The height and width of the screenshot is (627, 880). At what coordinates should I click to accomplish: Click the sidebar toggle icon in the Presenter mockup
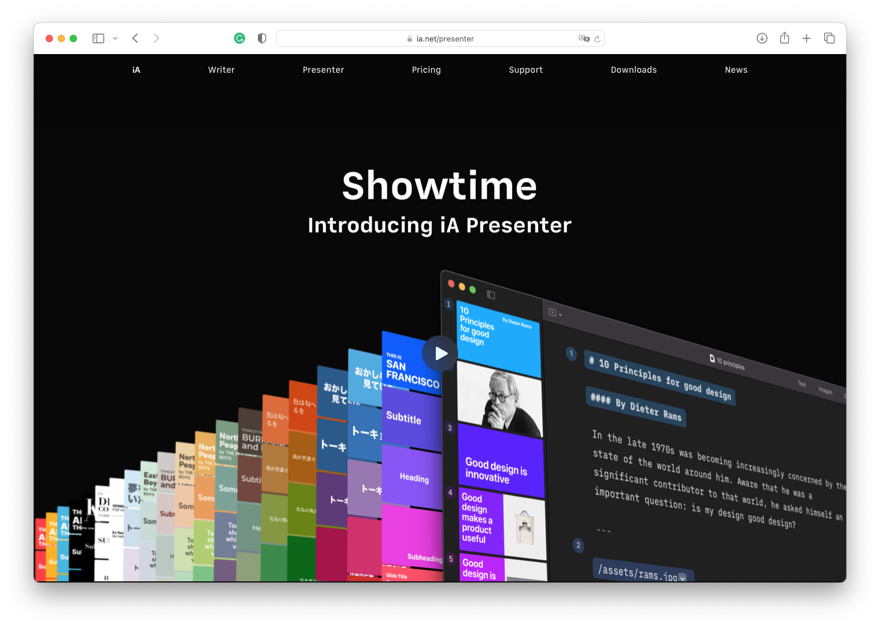(490, 295)
